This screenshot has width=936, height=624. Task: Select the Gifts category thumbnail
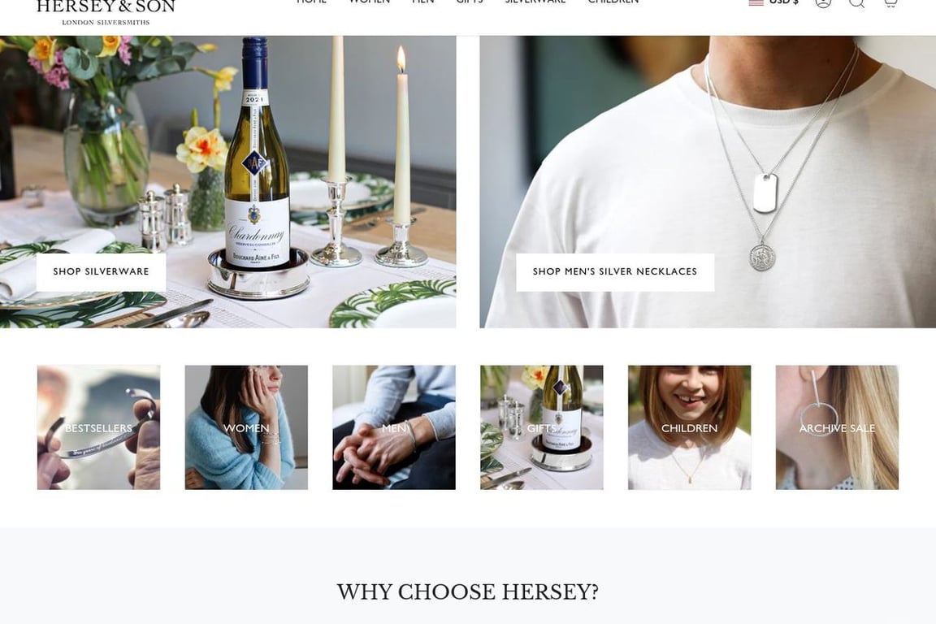tap(542, 427)
